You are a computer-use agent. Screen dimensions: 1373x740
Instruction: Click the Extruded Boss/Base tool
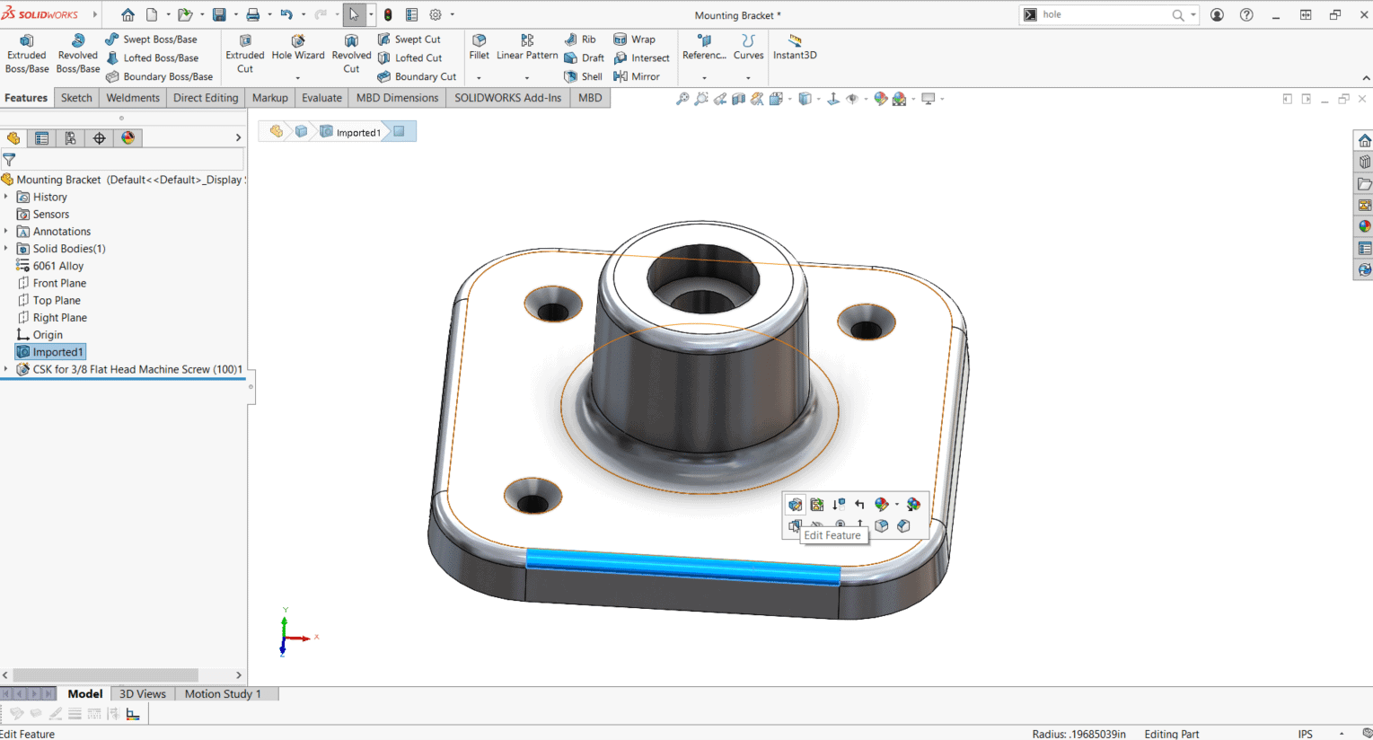[27, 54]
